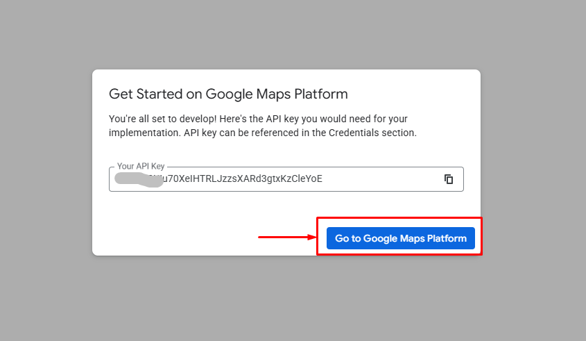The height and width of the screenshot is (341, 586).
Task: Copy the API key using the copy icon
Action: point(449,179)
